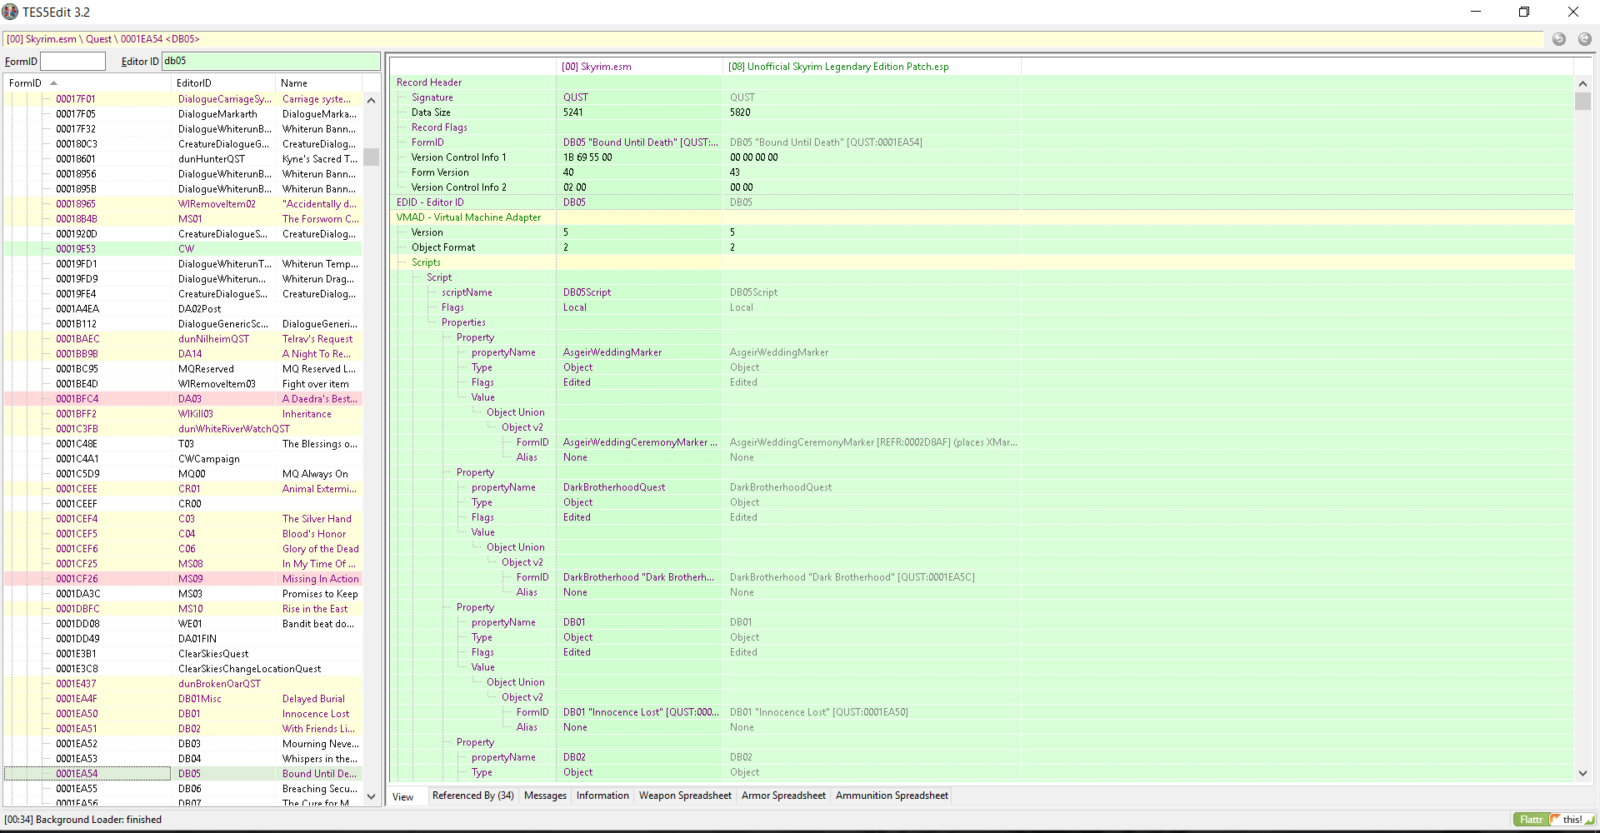Select record 0001E3B1 ClearSkiesQuest
Viewport: 1600px width, 833px height.
(x=183, y=654)
